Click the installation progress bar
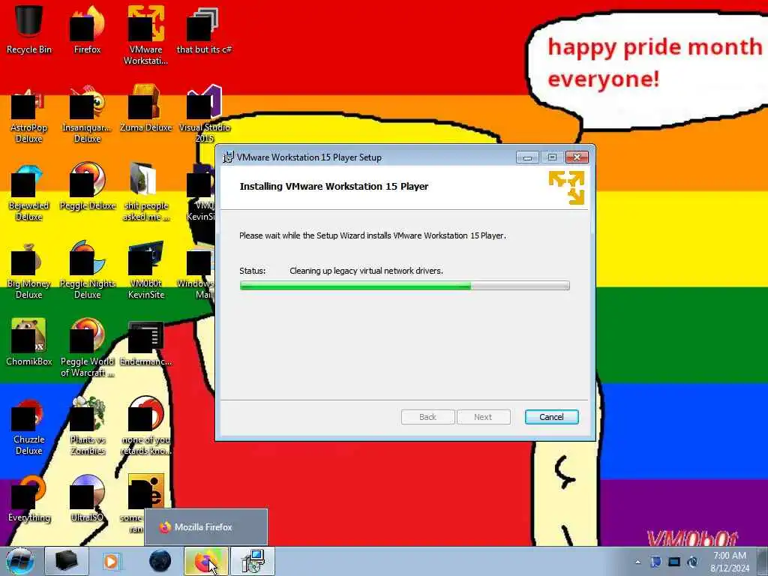Screen dimensions: 768x576 coord(404,286)
